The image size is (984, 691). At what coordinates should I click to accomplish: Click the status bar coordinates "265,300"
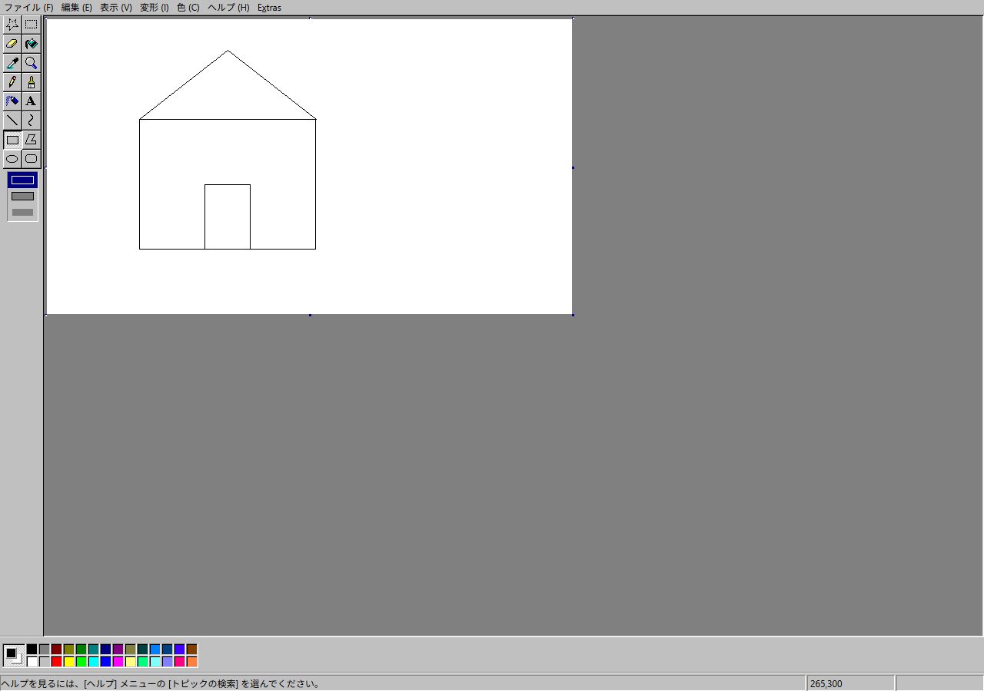click(826, 683)
